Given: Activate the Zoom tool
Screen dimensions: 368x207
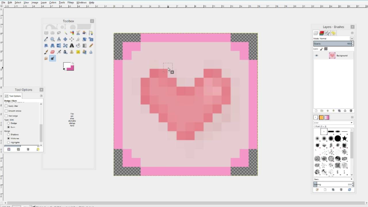Looking at the screenshot, I should pos(52,39).
